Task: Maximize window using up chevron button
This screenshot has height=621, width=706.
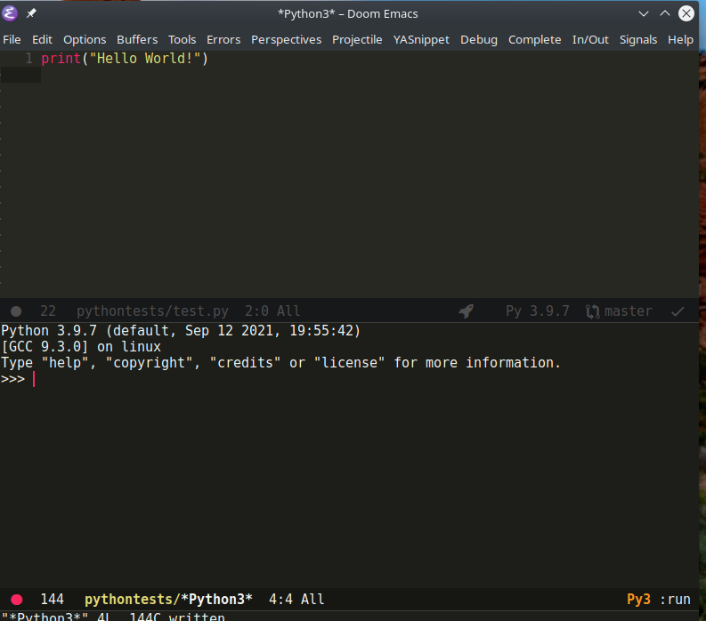Action: [664, 13]
